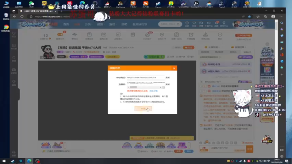Click stream key scrollbar right arrow
Viewport: 292px width, 164px height.
coord(161,87)
